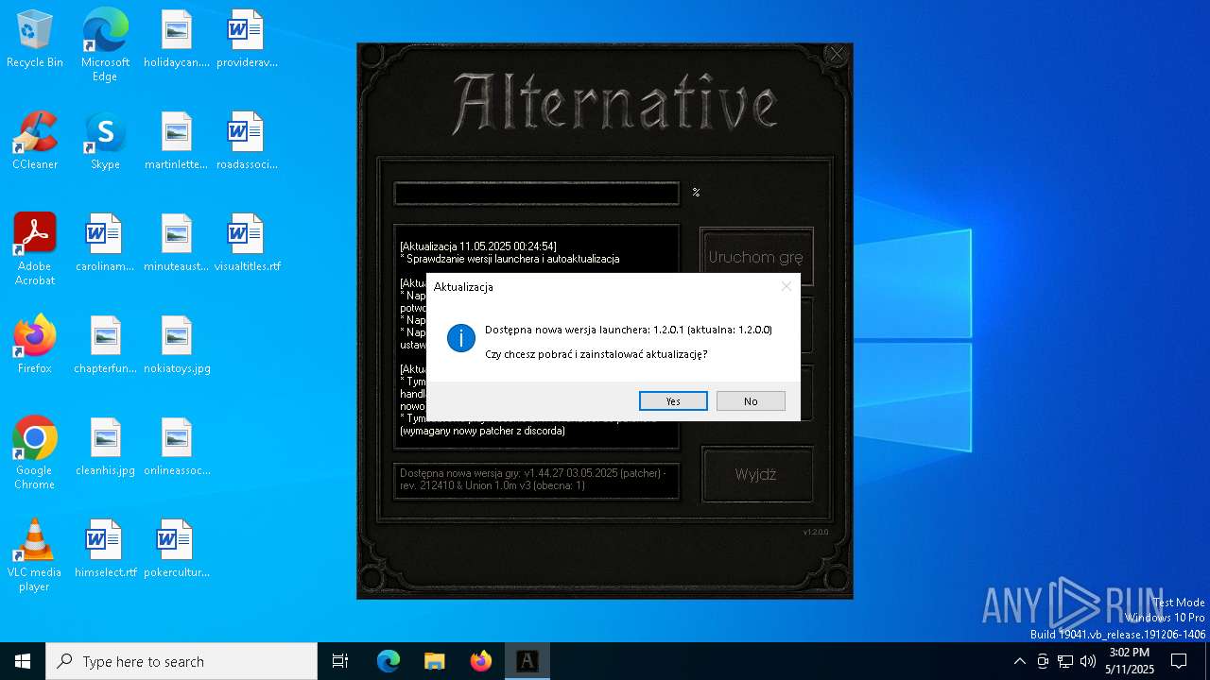Launch Edge from the taskbar
Viewport: 1210px width, 680px height.
tap(389, 661)
